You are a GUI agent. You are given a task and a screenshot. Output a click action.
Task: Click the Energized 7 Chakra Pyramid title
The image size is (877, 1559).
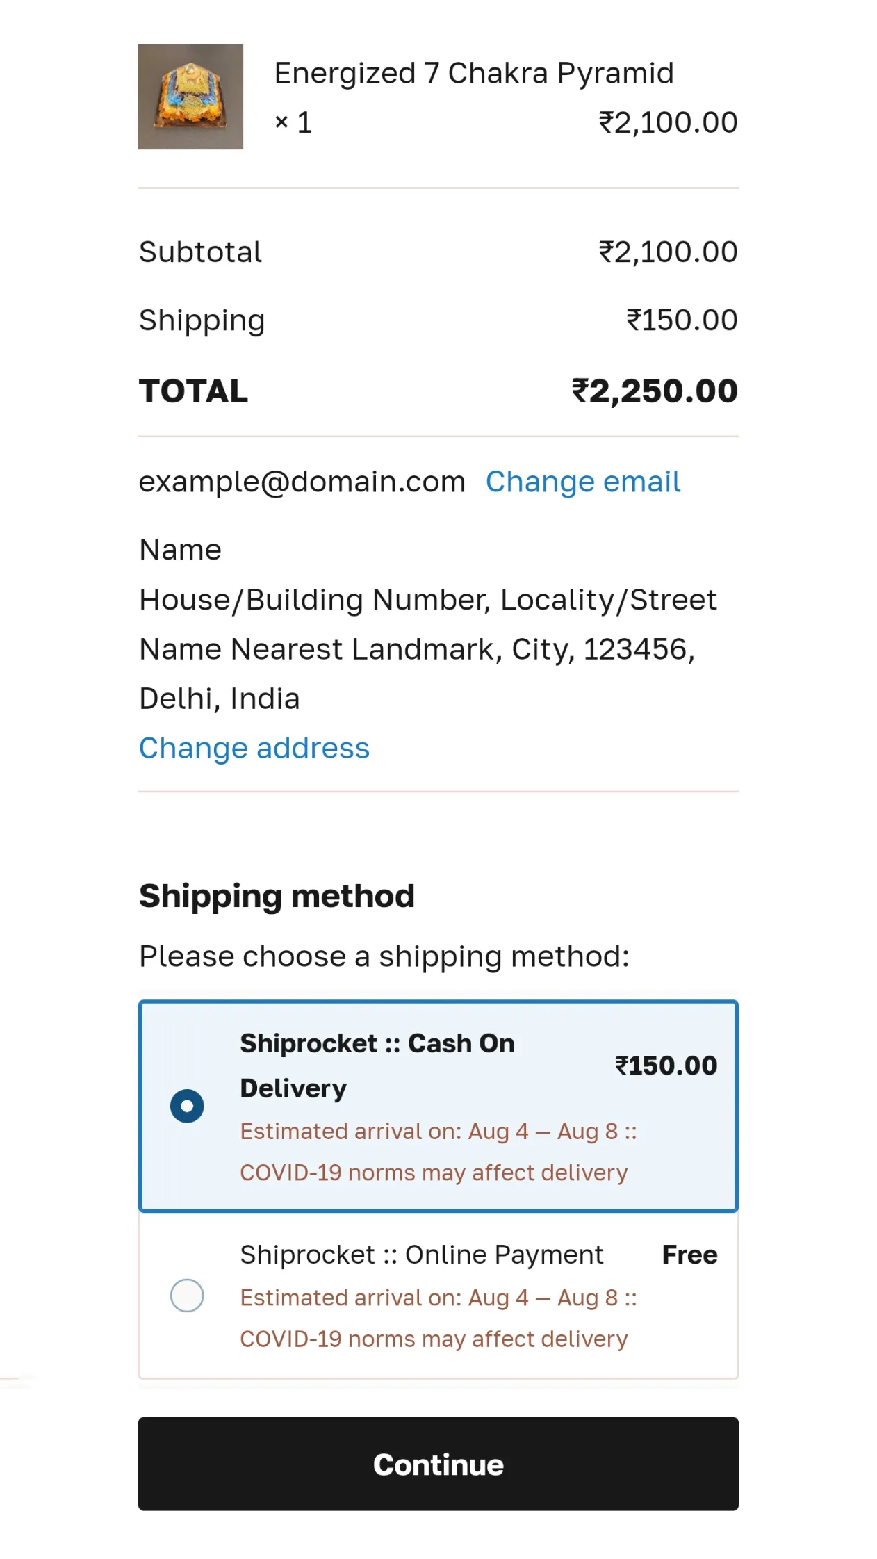click(x=474, y=73)
